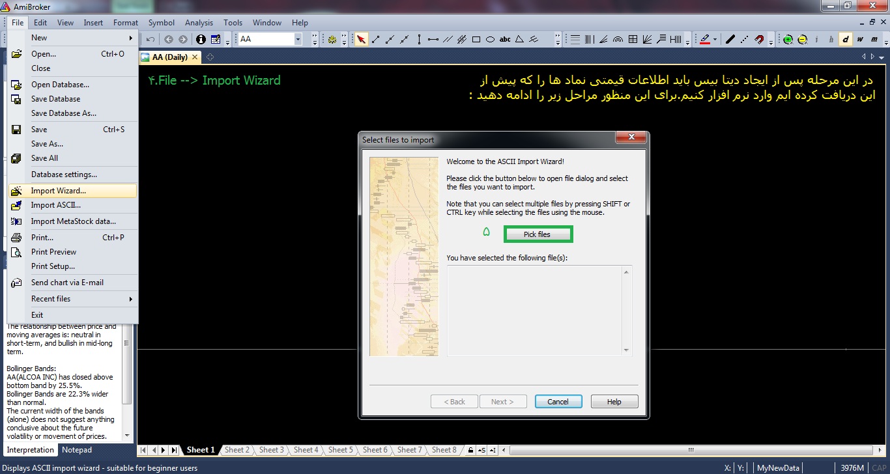
Task: Switch chart to weekly 'w' interval
Action: click(860, 39)
